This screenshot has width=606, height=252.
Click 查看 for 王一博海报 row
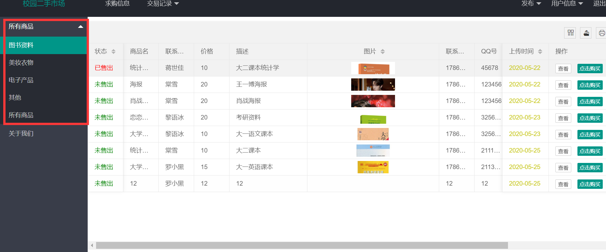(563, 85)
